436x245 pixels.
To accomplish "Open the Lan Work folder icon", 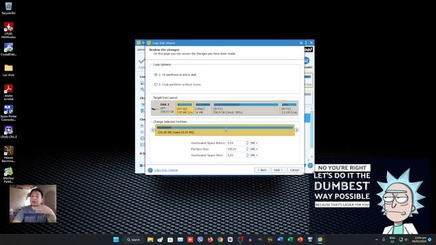I will [9, 69].
